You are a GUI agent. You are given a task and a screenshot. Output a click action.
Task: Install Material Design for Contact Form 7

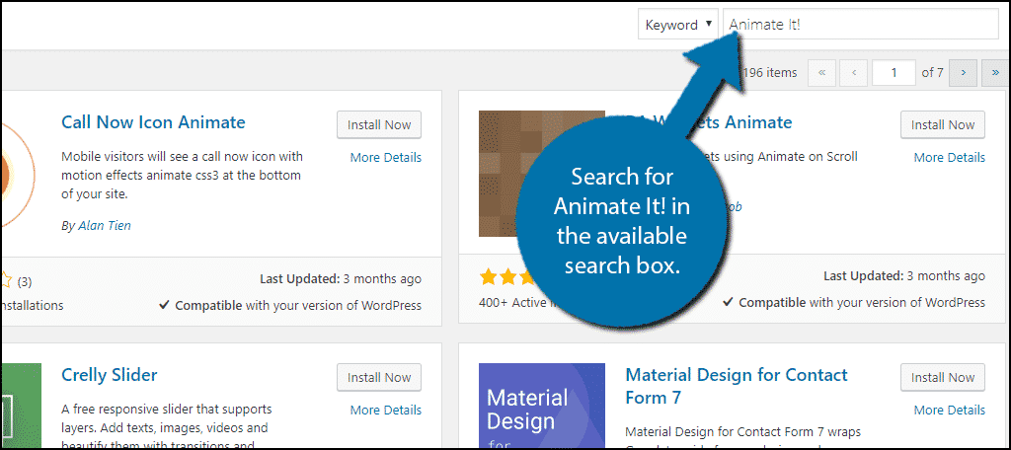943,378
